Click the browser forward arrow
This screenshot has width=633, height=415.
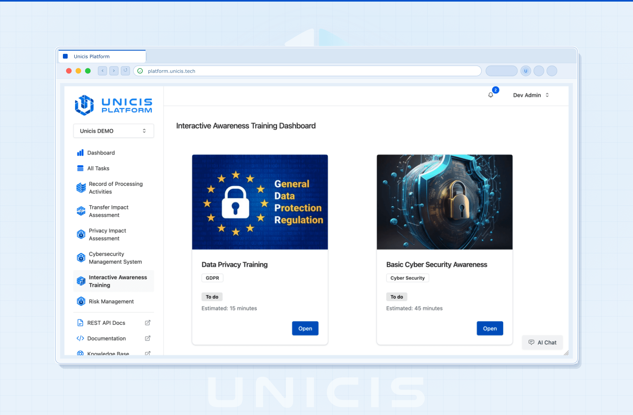[114, 71]
